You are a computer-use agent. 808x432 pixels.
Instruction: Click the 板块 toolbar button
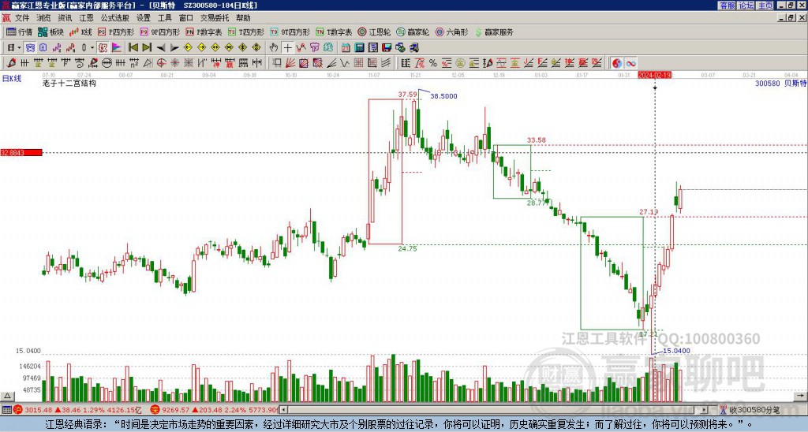pos(51,32)
